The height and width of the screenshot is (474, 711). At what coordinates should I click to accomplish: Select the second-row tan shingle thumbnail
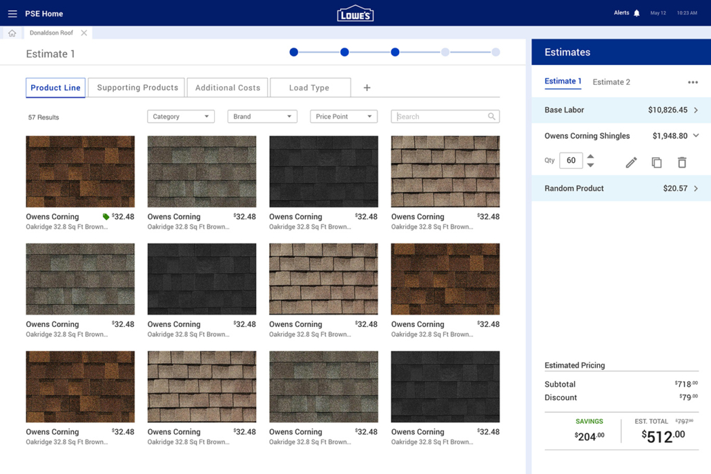pos(324,279)
